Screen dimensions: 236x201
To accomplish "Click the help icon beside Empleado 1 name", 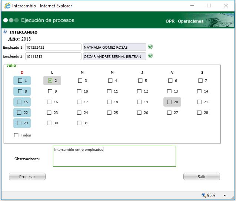I will pos(150,47).
